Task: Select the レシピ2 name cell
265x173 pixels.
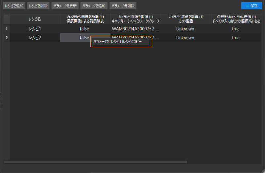Action: (35, 38)
